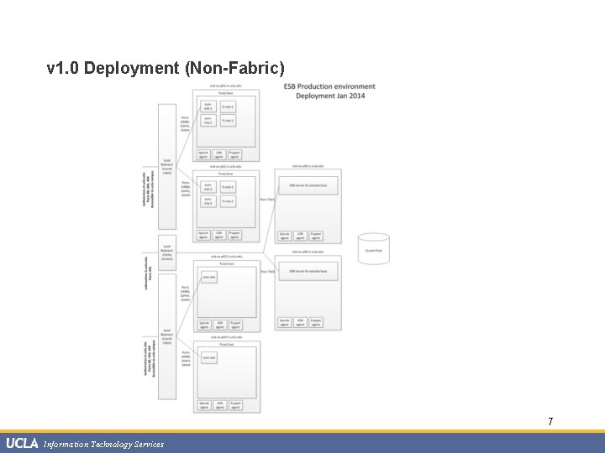
Task: Select the tall top Load Balancer box
Action: point(167,167)
